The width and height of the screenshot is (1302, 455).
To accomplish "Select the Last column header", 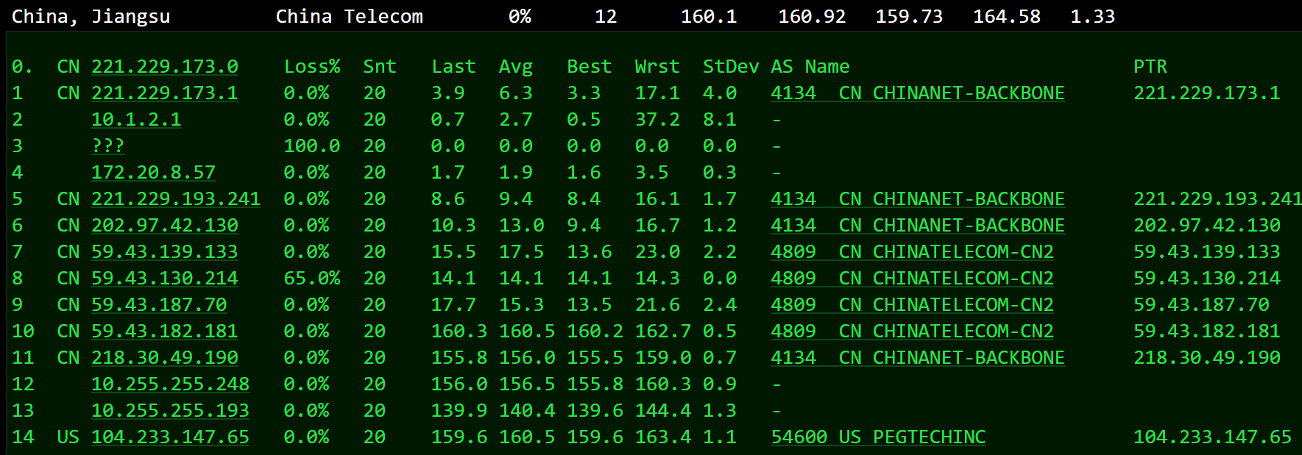I will tap(453, 67).
